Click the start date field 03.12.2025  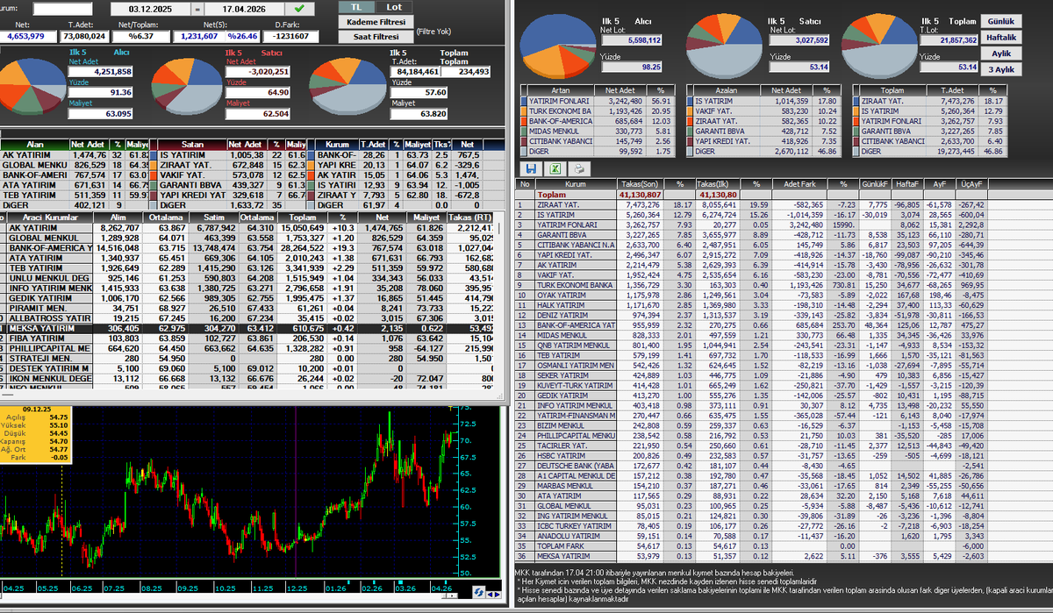coord(152,8)
